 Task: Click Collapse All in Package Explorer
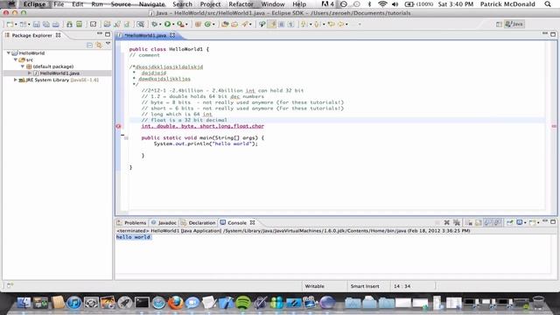[89, 45]
